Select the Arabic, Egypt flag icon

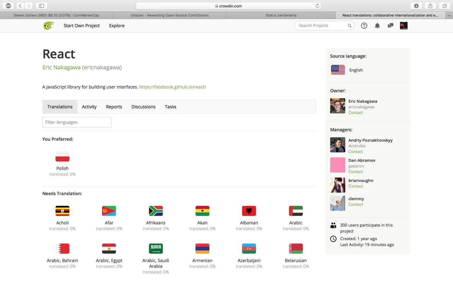click(109, 248)
